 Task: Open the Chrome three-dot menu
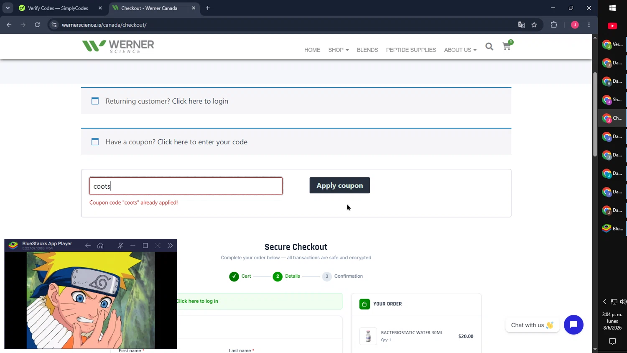point(589,25)
